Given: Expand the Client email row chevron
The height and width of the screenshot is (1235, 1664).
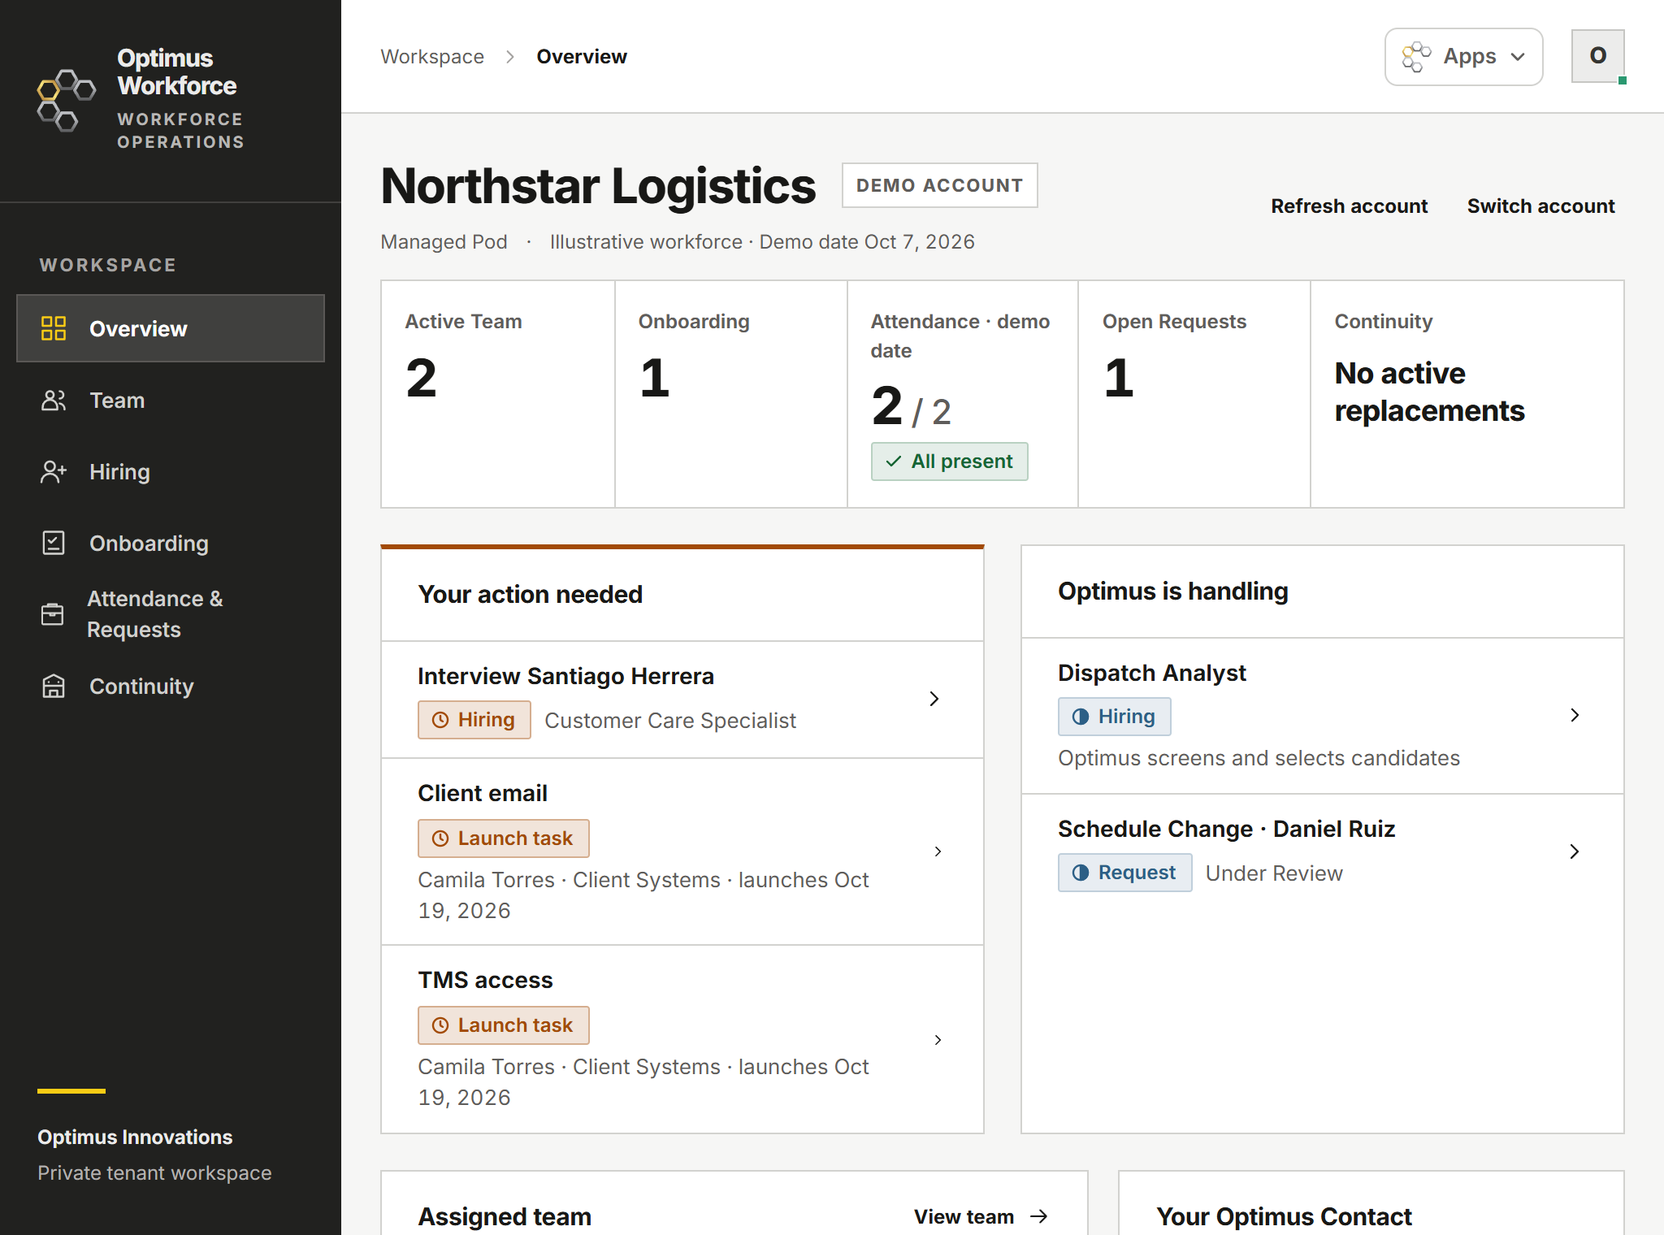Looking at the screenshot, I should [938, 851].
